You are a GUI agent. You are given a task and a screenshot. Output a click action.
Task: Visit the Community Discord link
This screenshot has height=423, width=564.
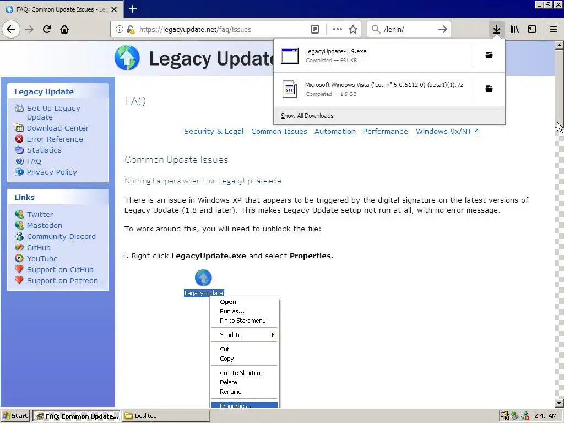pyautogui.click(x=62, y=237)
